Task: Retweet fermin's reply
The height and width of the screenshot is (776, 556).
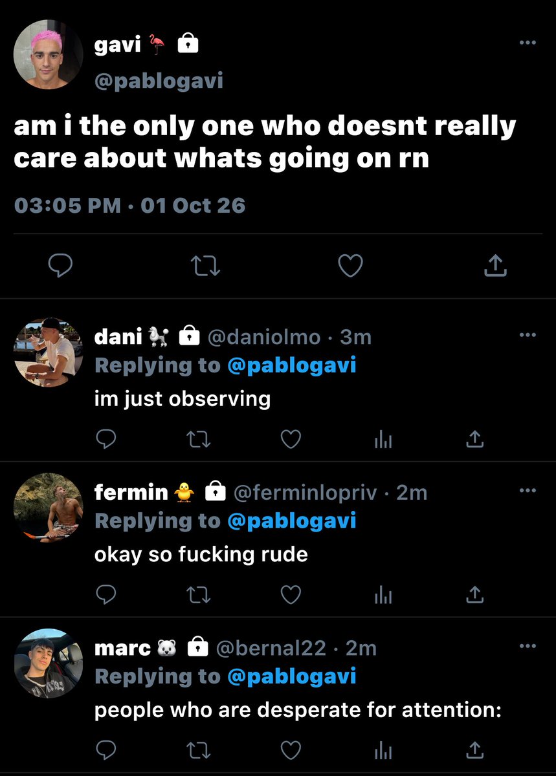Action: pyautogui.click(x=198, y=595)
